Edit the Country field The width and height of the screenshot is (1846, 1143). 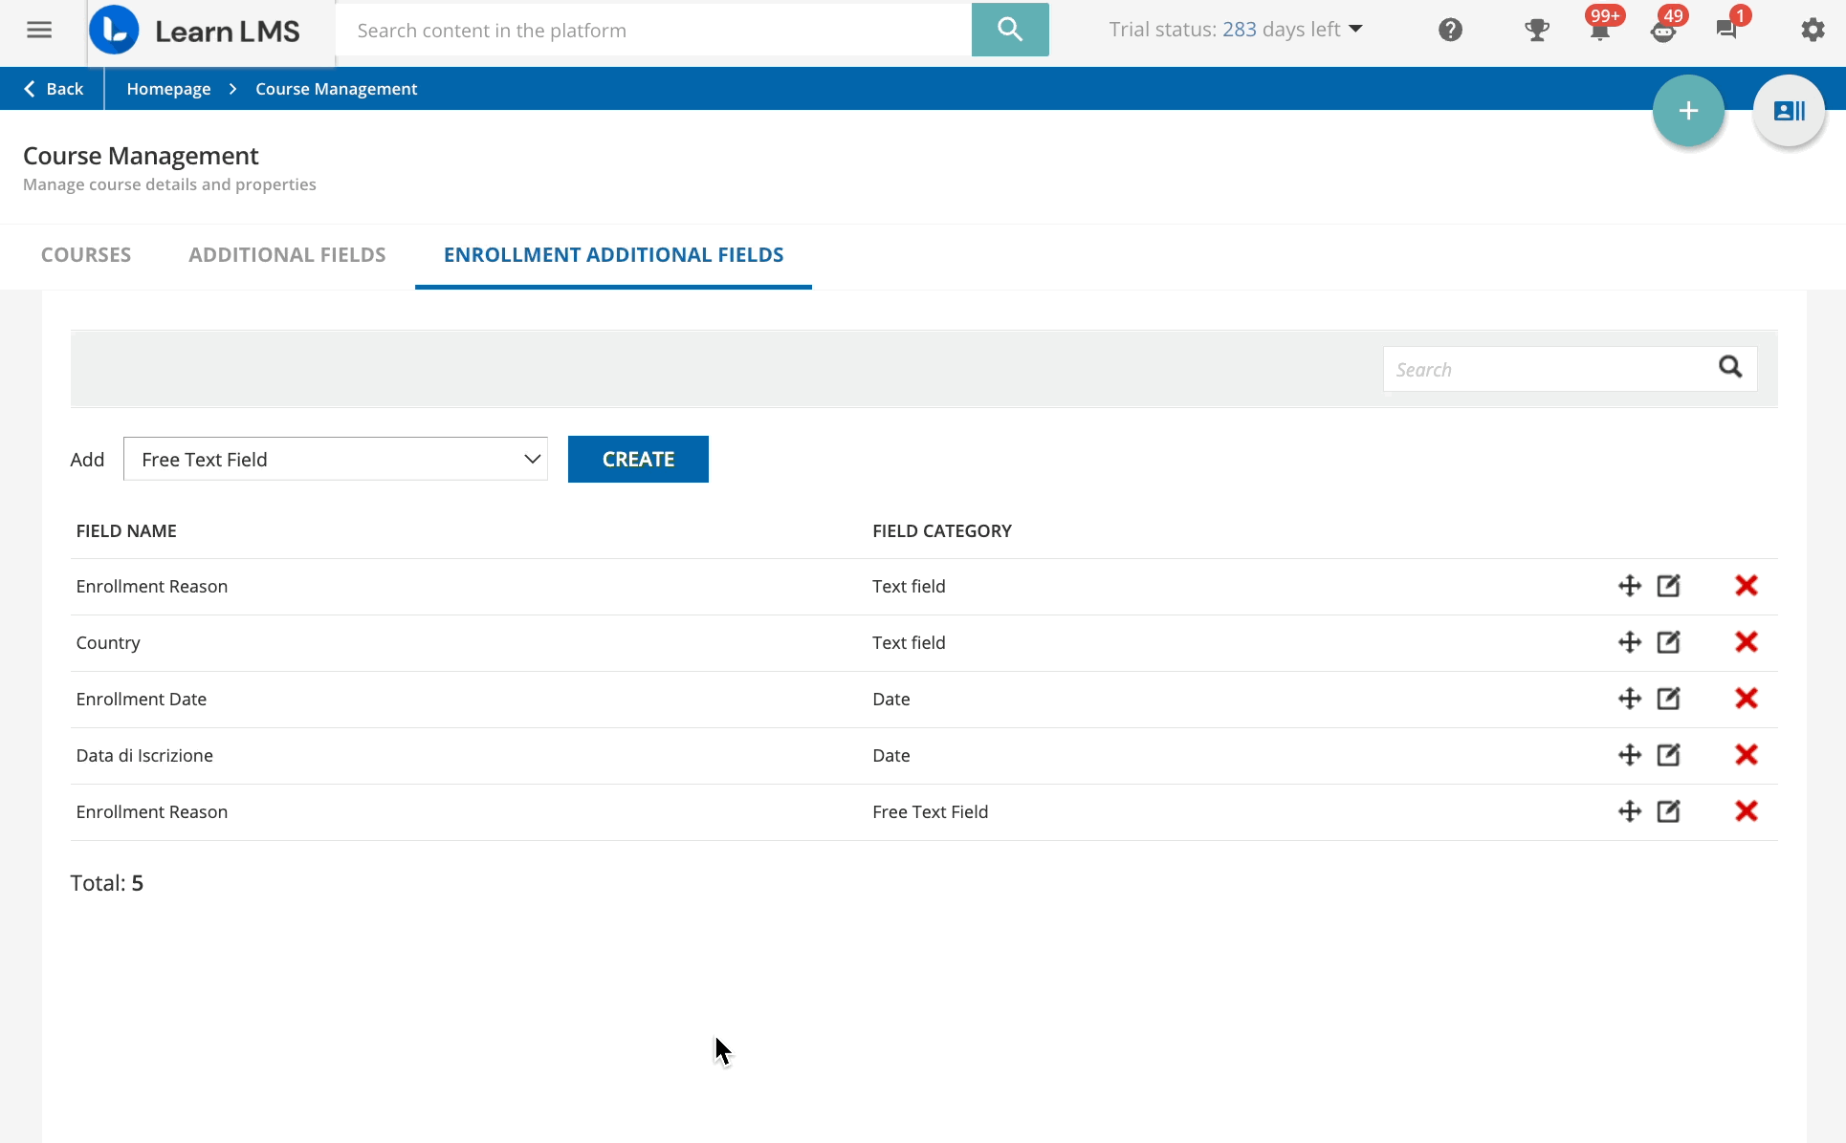click(x=1667, y=642)
